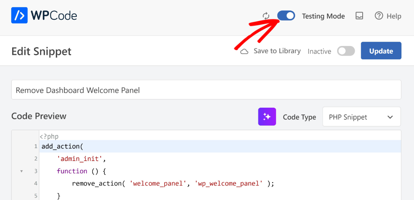This screenshot has height=200, width=414.
Task: Open the purple AI sparkle generator
Action: [x=267, y=117]
